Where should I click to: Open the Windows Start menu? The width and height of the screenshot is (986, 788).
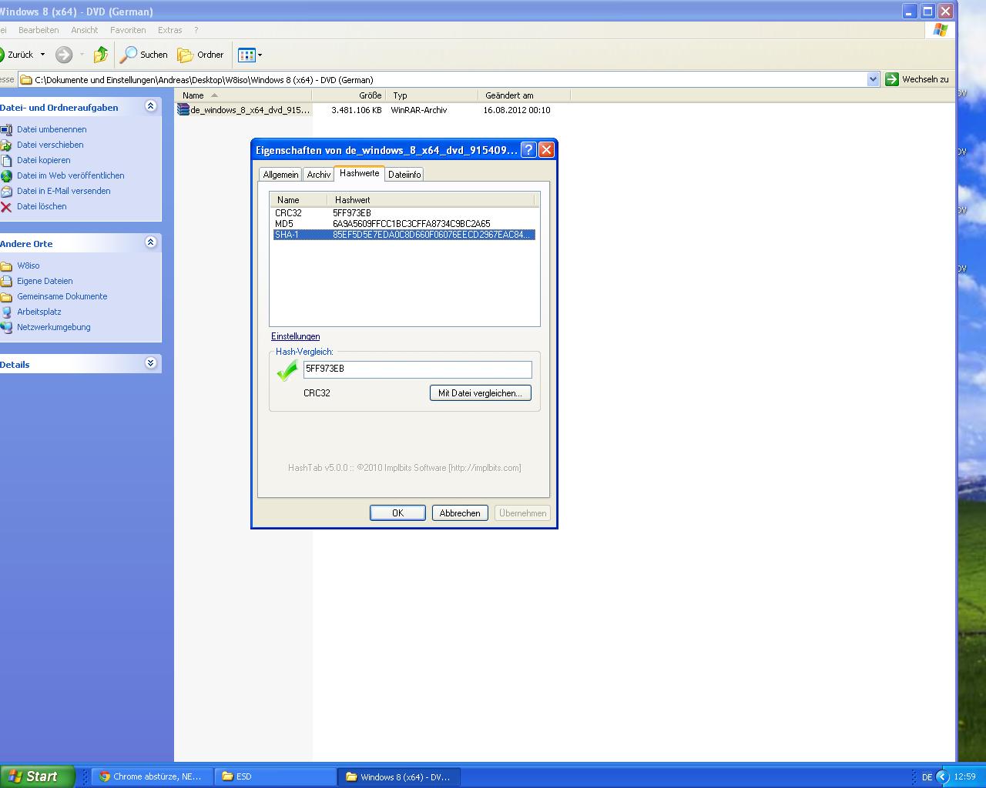click(37, 776)
